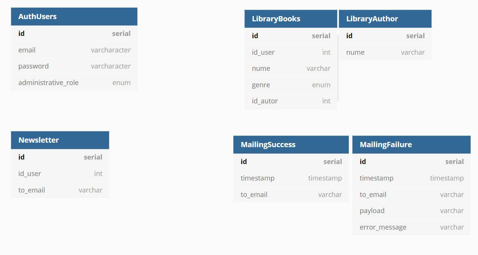Select the MailingSuccess table header
The height and width of the screenshot is (255, 478).
[x=291, y=145]
